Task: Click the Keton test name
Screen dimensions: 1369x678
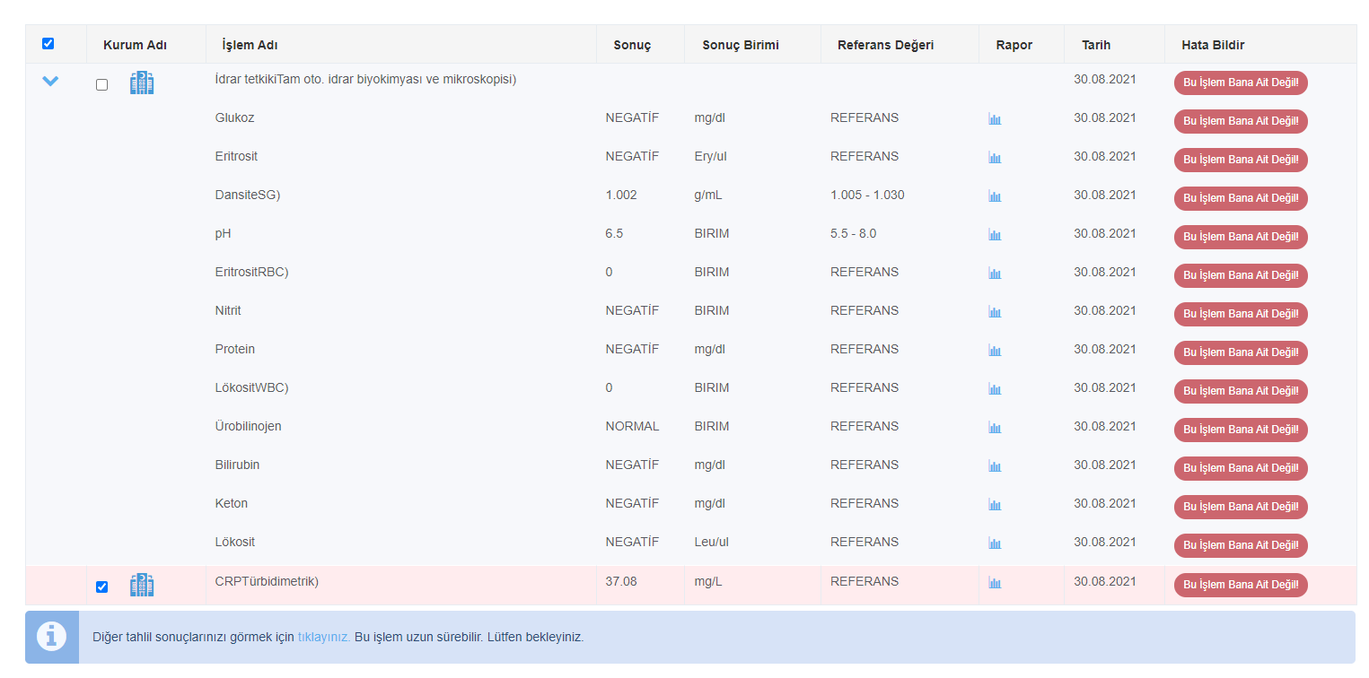Action: tap(232, 503)
